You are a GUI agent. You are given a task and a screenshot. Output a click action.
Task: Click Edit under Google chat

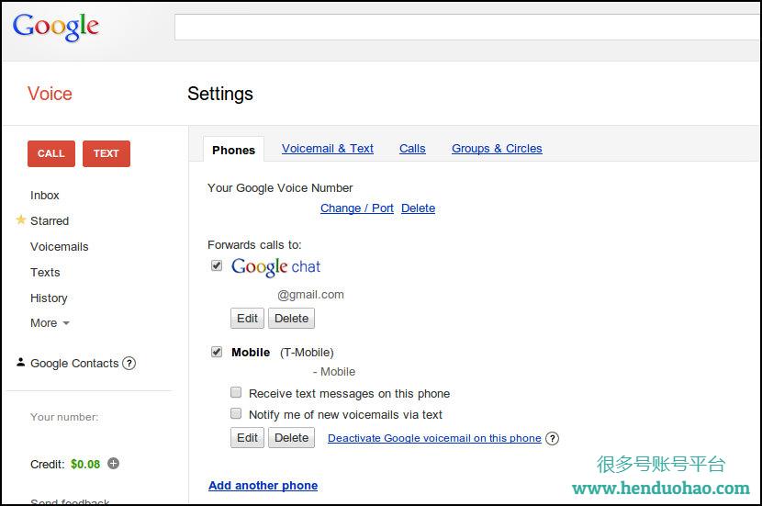tap(247, 319)
